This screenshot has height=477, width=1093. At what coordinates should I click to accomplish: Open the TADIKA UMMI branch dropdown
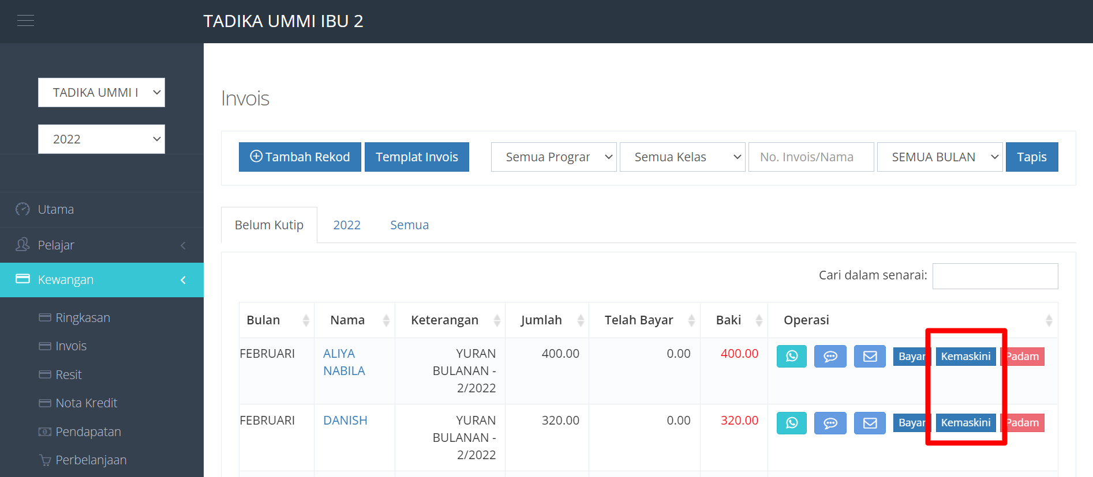click(102, 93)
